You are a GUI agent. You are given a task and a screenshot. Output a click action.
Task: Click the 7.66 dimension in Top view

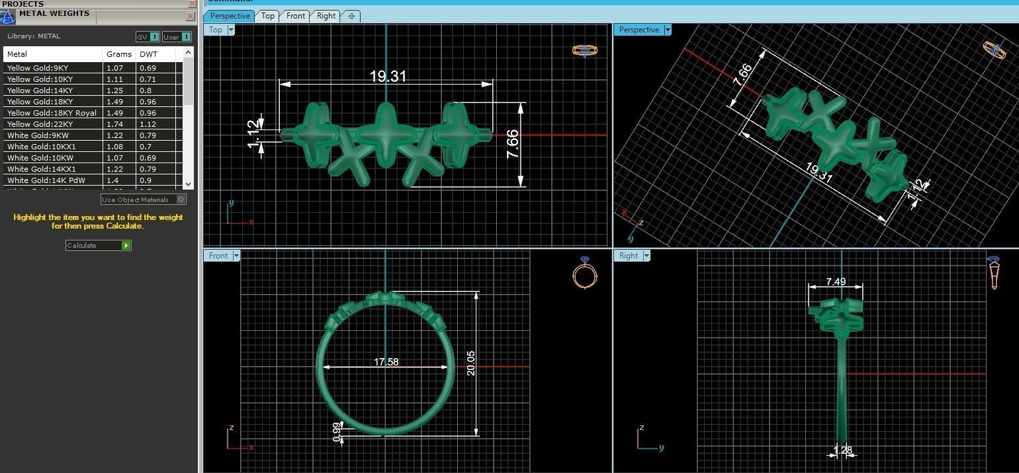click(x=512, y=143)
